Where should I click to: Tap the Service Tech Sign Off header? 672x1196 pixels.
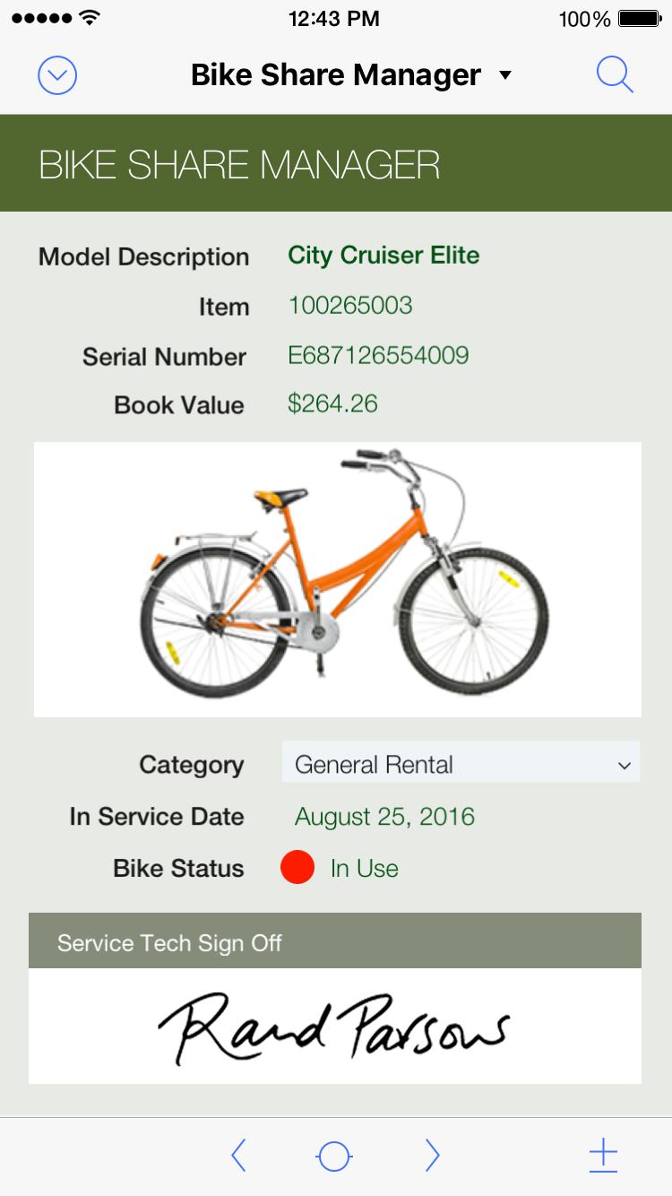334,942
